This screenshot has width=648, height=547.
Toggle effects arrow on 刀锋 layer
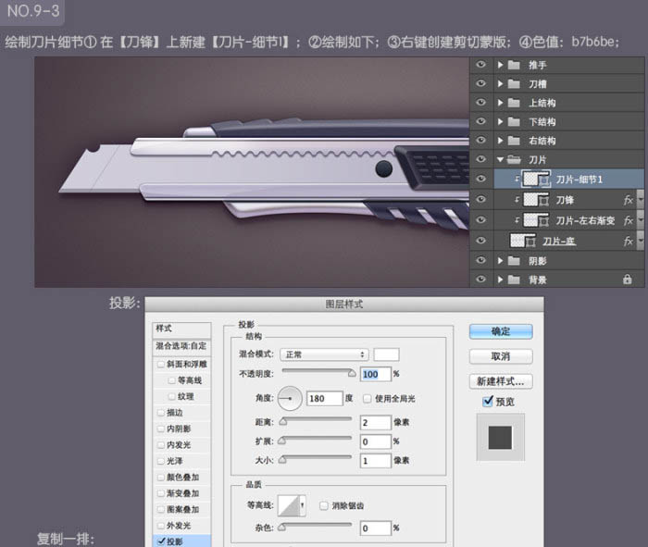point(641,200)
